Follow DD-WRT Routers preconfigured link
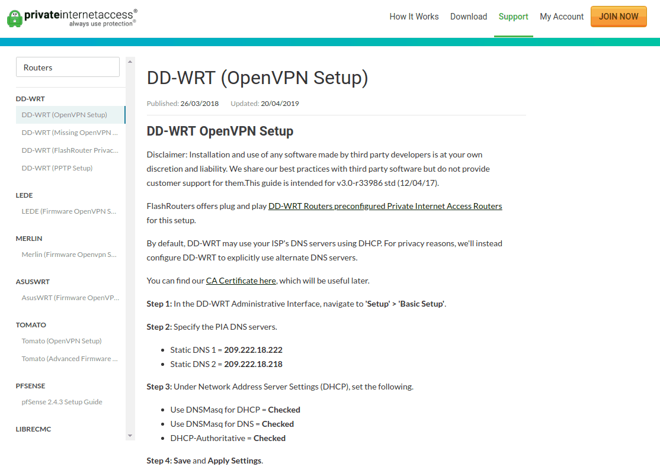Image resolution: width=660 pixels, height=473 pixels. 385,206
